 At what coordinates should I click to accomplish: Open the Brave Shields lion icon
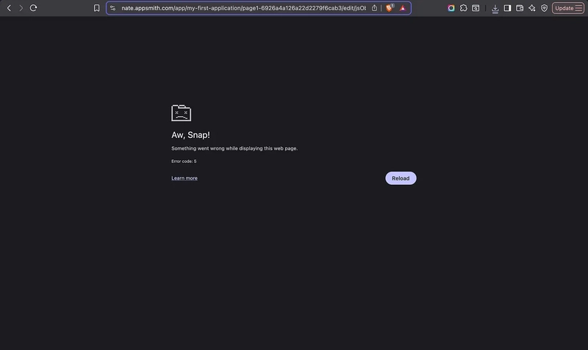[x=390, y=8]
